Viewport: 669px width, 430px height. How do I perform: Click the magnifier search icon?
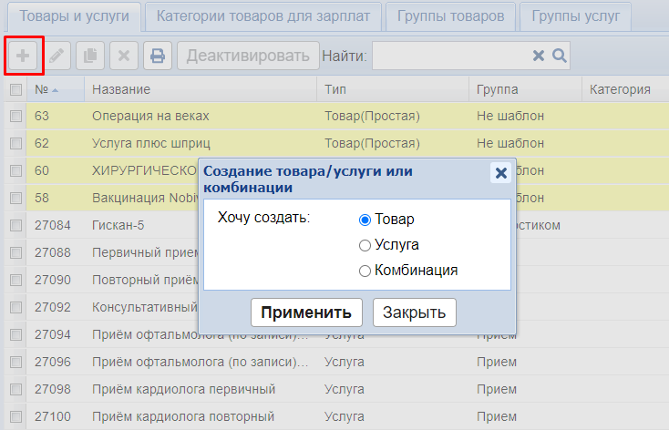pyautogui.click(x=560, y=56)
